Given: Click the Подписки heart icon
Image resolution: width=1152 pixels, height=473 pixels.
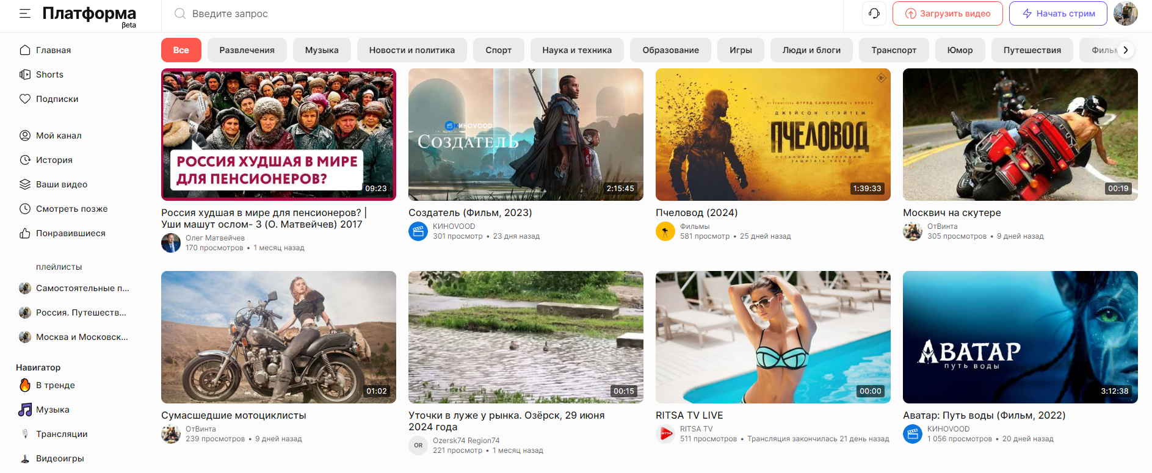Looking at the screenshot, I should 25,99.
